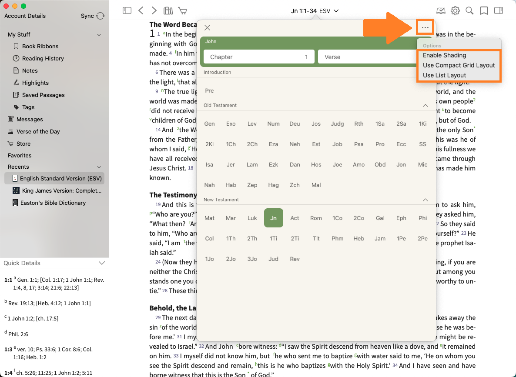Toggle the left sidebar panel icon
Image resolution: width=516 pixels, height=377 pixels.
[x=127, y=11]
